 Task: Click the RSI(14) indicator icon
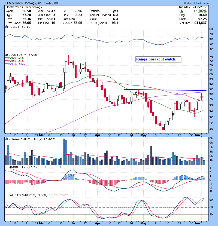click(x=6, y=27)
